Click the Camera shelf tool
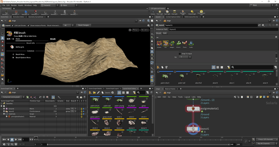 (153, 12)
